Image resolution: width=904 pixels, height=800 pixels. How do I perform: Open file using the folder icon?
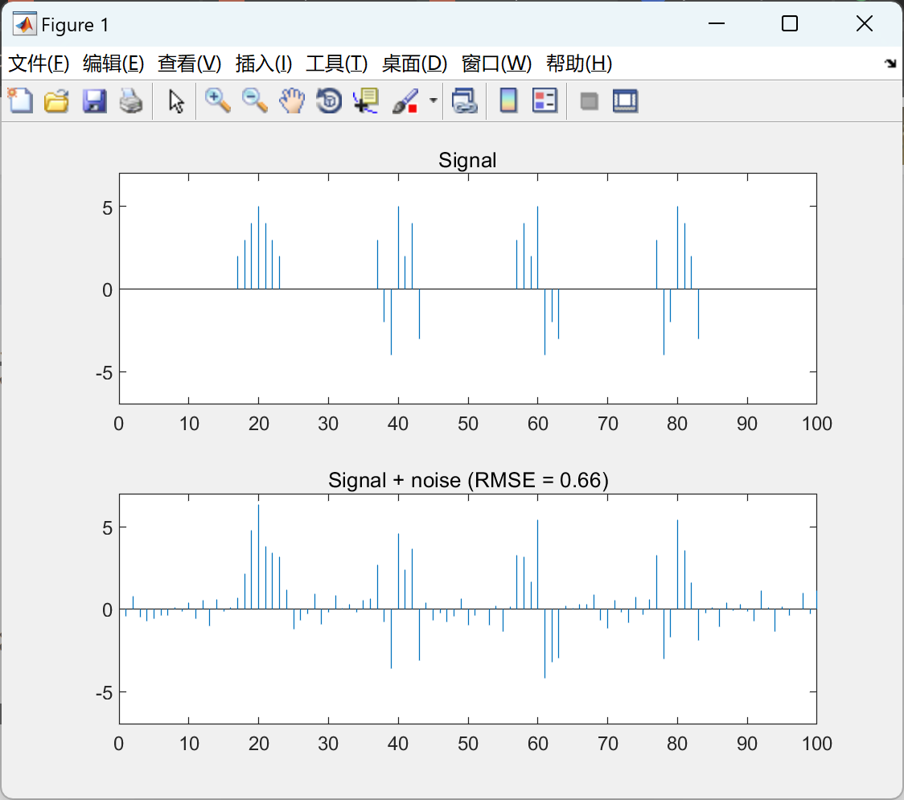(56, 101)
